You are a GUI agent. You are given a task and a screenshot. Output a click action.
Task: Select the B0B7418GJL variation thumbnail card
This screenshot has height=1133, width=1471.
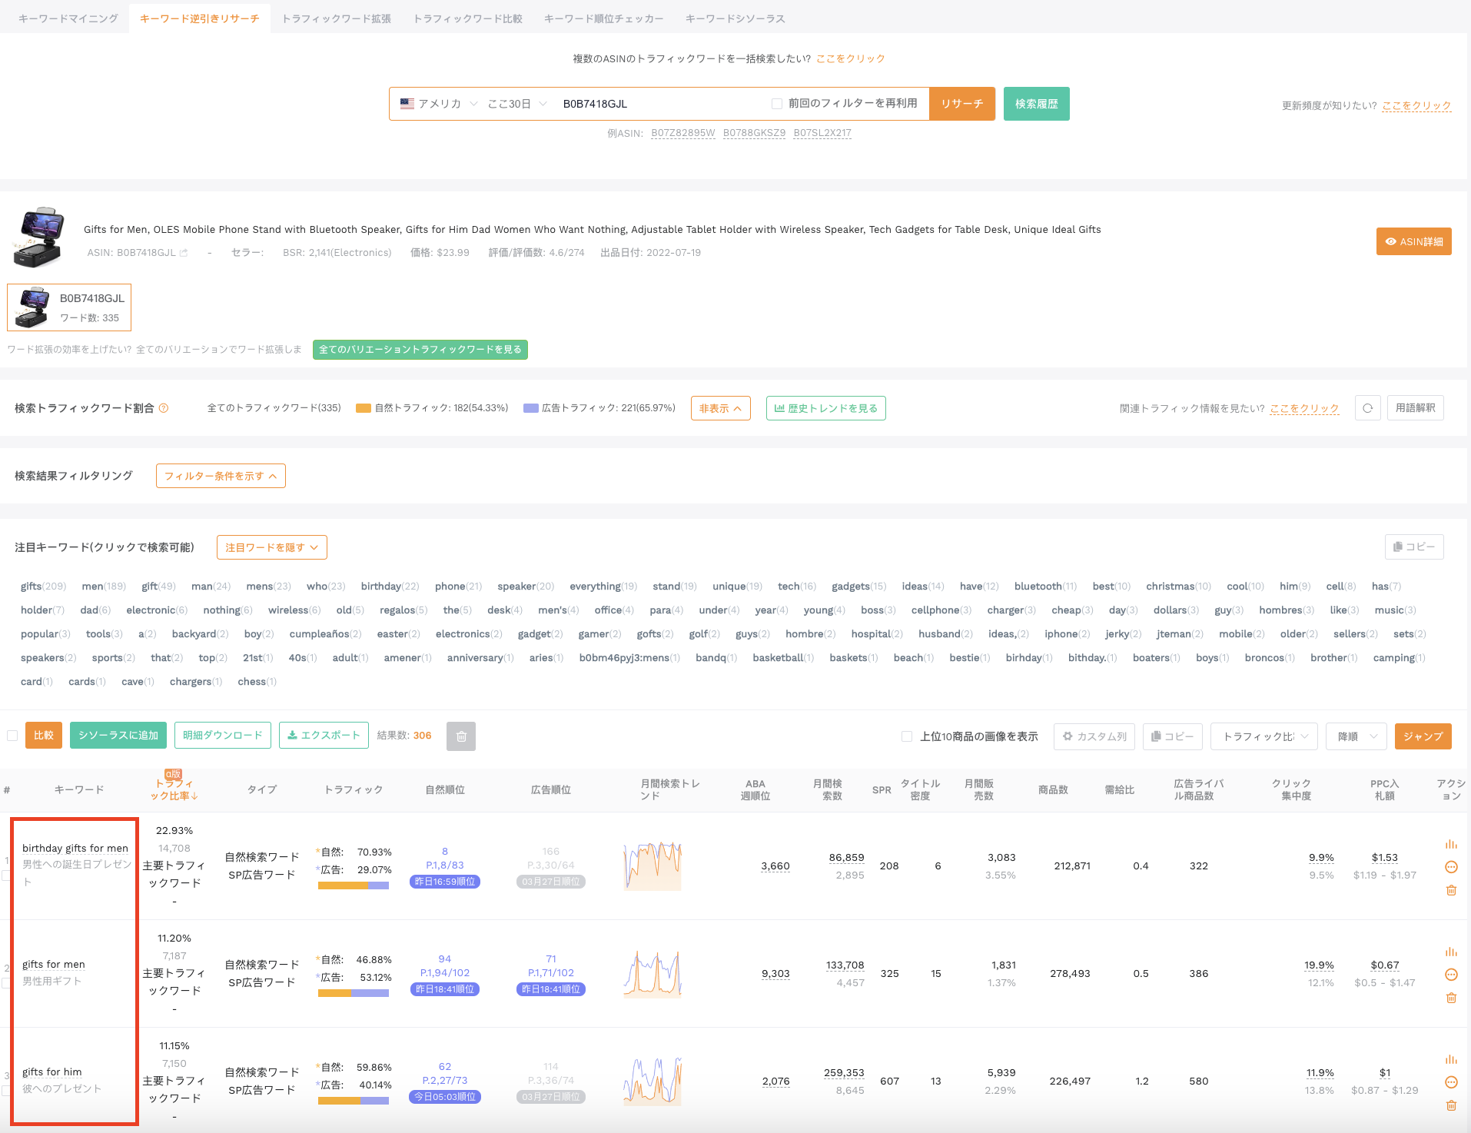tap(69, 307)
